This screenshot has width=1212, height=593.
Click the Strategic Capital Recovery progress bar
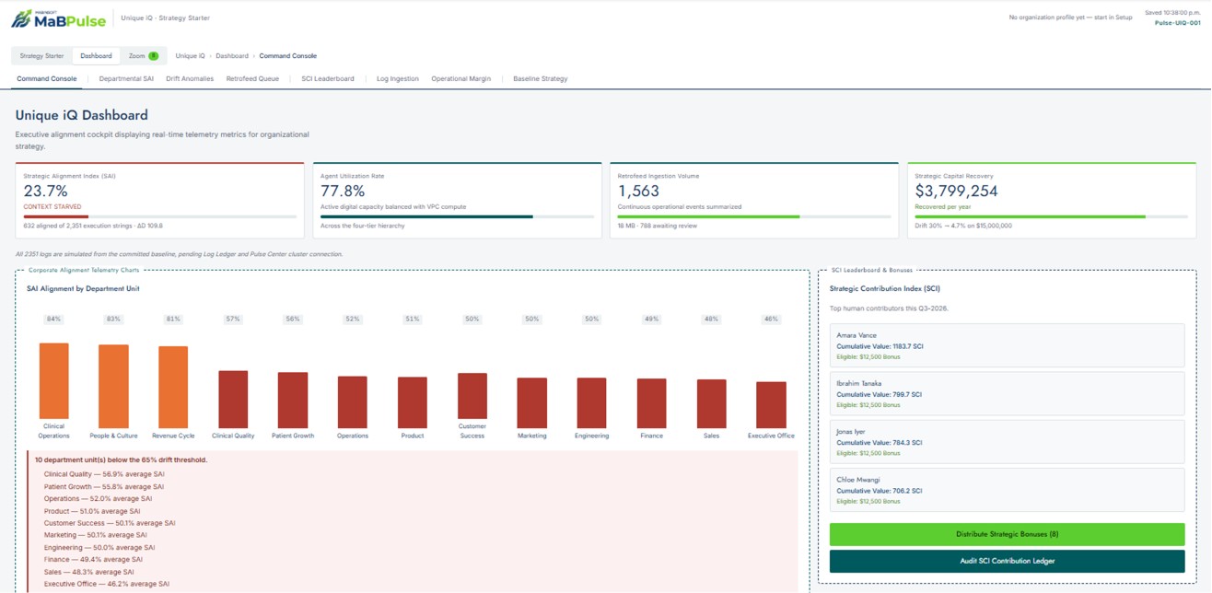(x=1051, y=216)
